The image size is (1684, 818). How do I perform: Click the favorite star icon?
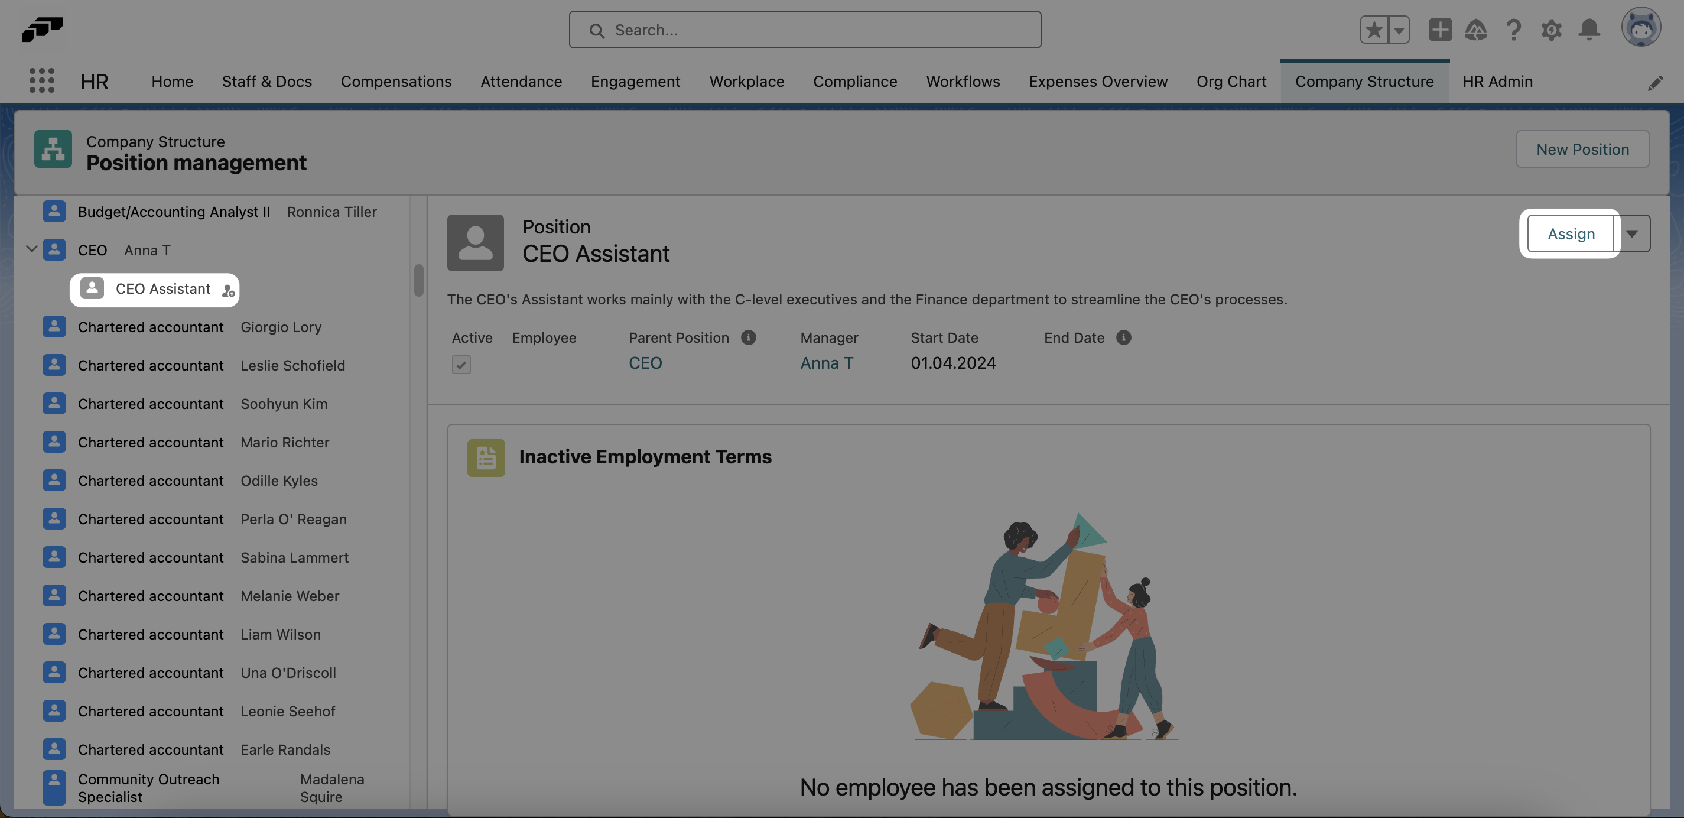(x=1374, y=30)
